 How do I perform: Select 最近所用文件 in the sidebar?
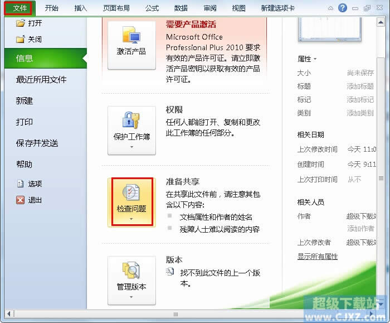[x=41, y=80]
